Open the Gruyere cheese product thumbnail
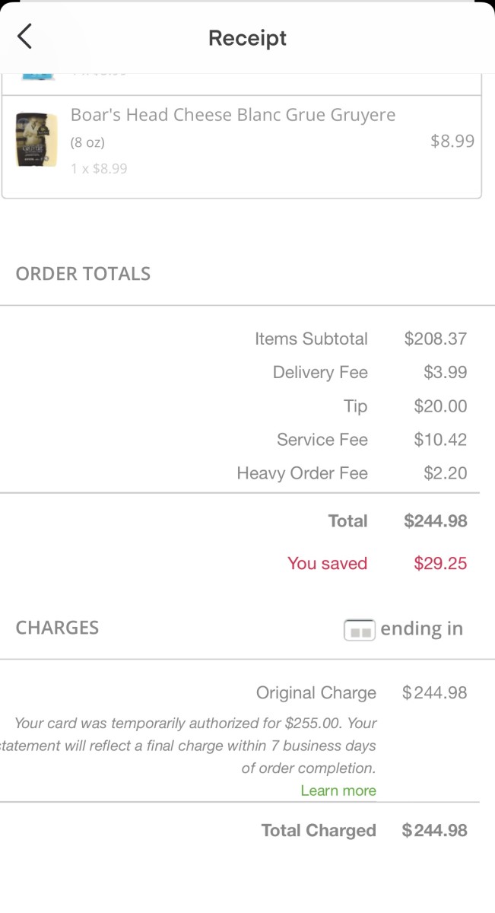Screen dimensions: 495x913 pos(36,140)
